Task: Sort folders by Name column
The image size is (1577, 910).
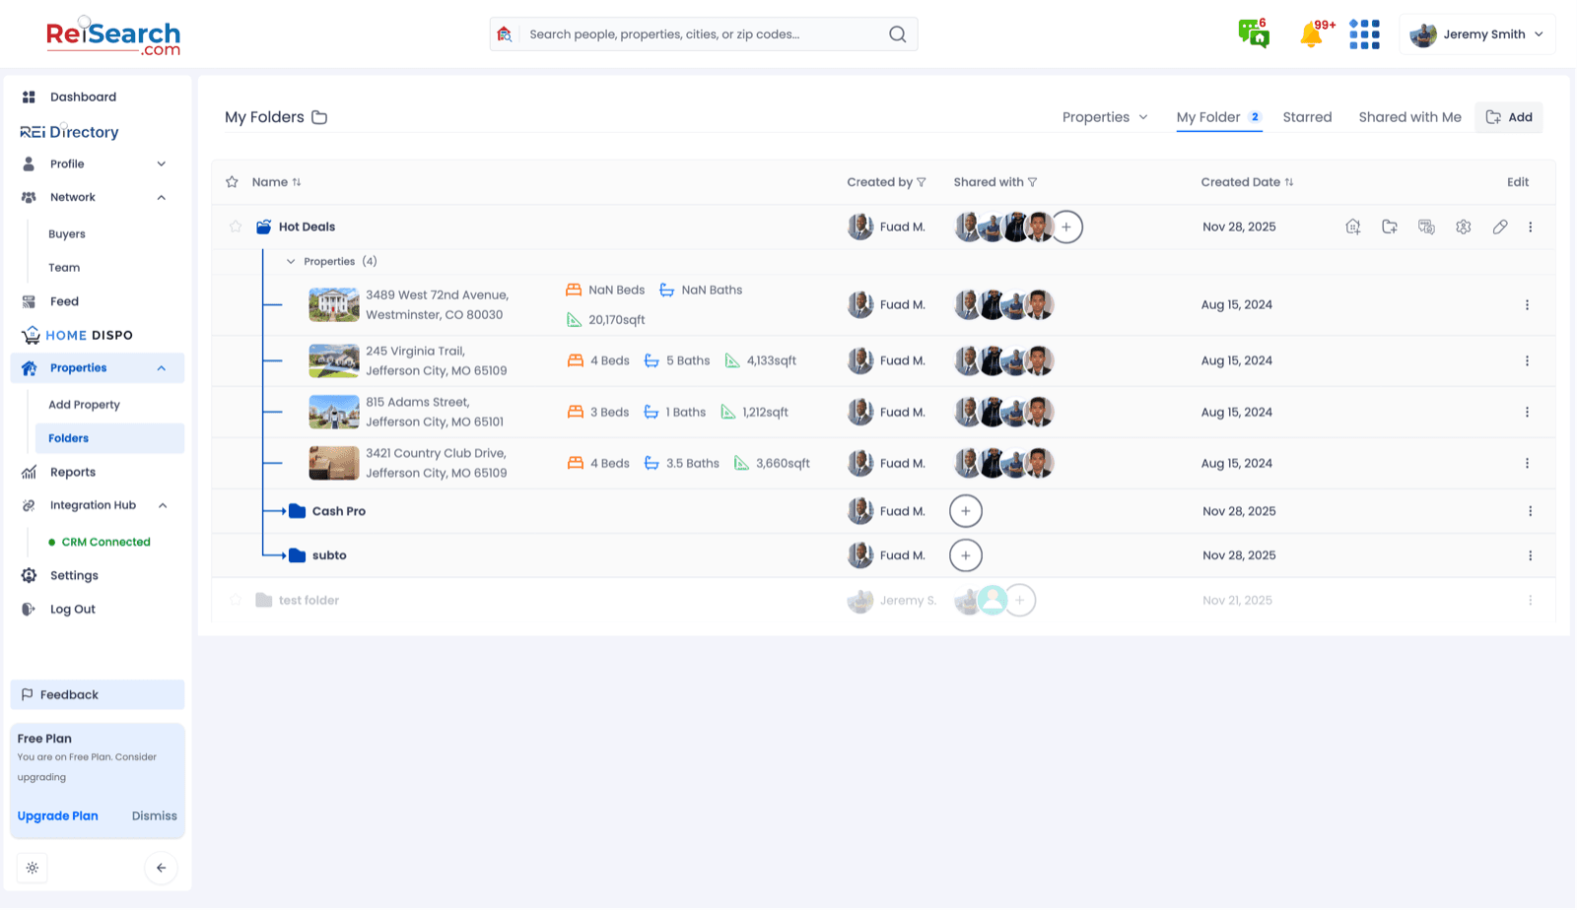Action: pos(277,182)
